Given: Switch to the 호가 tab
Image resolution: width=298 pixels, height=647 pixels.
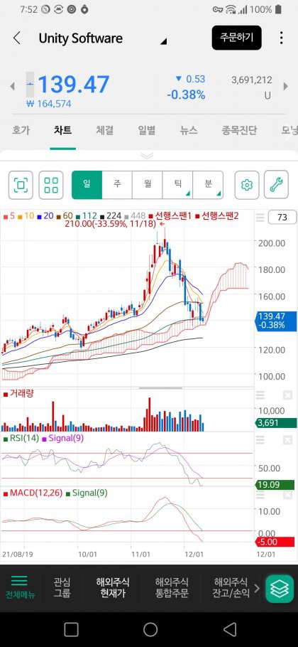Looking at the screenshot, I should (21, 130).
